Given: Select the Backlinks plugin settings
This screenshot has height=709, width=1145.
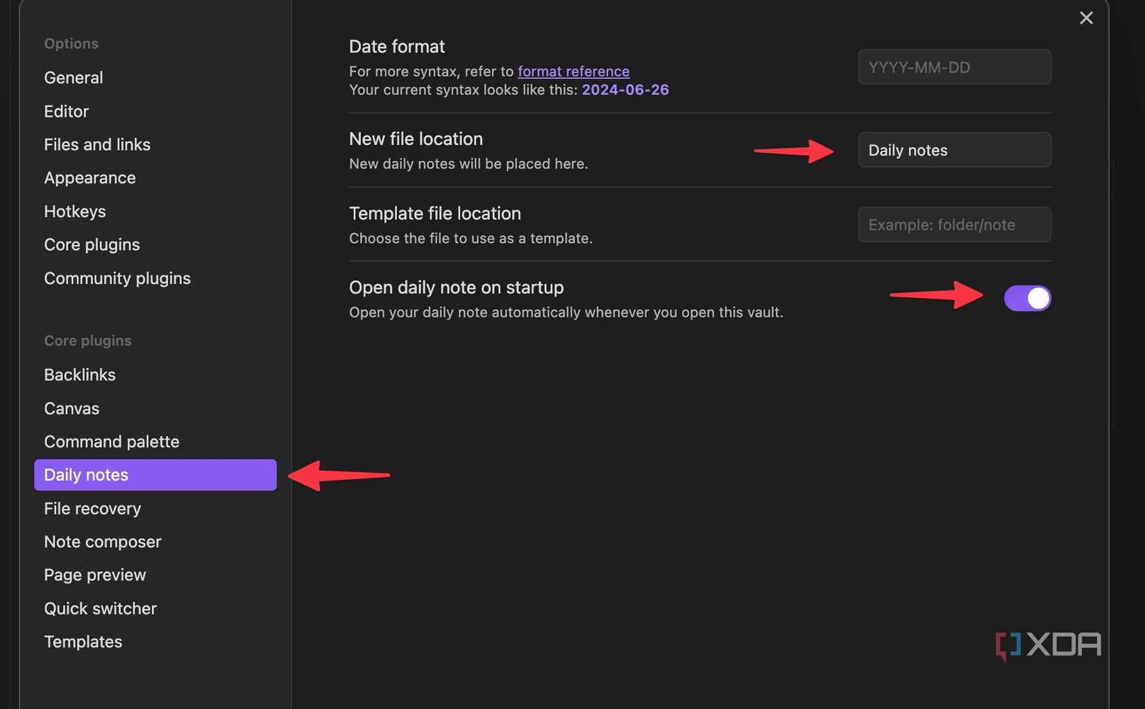Looking at the screenshot, I should coord(80,374).
